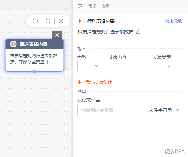Click 添加过滤条件 to add a filter

[x=98, y=82]
